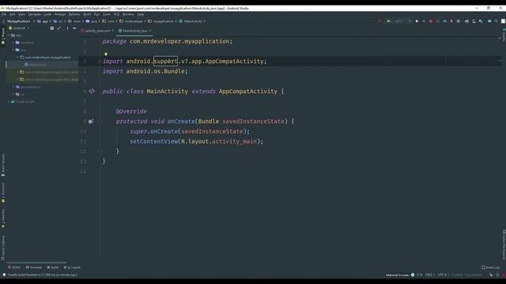
Task: Click the Attach debugger pink icon
Action: pyautogui.click(x=451, y=21)
